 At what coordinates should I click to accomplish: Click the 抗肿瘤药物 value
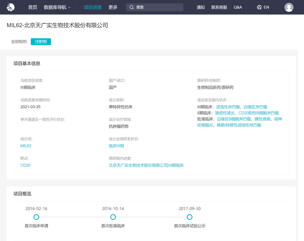point(119,127)
